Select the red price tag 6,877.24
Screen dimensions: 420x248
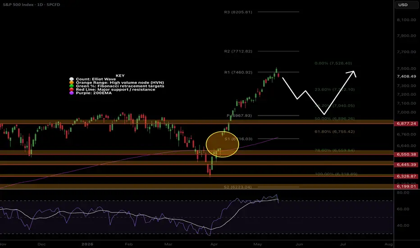pyautogui.click(x=406, y=124)
